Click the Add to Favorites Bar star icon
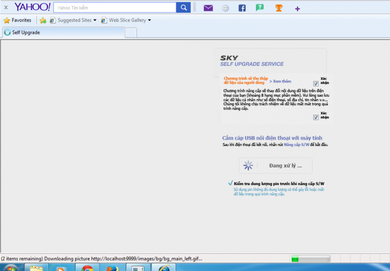The width and height of the screenshot is (390, 271). (x=43, y=20)
